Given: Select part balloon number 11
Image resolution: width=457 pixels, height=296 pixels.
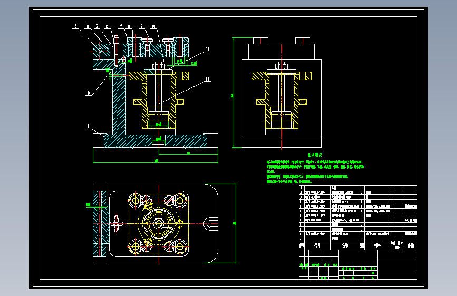Looking at the screenshot, I should 208,49.
